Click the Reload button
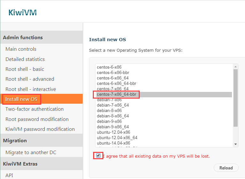Screen dimensions: 245x179 click(226, 168)
